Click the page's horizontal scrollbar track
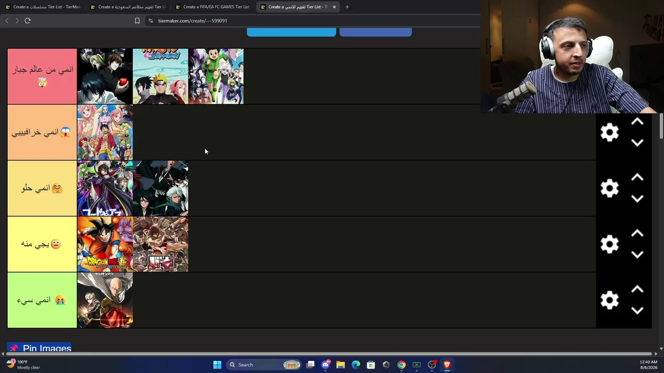 330,354
